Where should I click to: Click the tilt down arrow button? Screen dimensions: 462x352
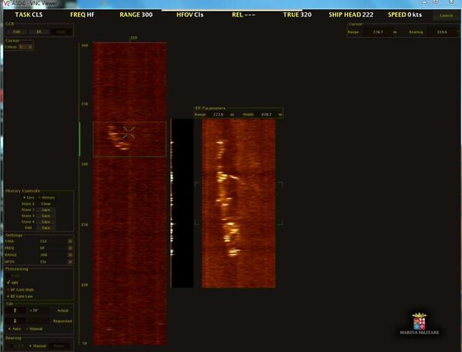(15, 321)
